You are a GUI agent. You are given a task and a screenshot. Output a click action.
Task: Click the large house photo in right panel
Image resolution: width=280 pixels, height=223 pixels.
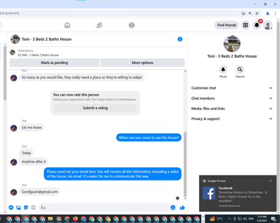coord(232,44)
